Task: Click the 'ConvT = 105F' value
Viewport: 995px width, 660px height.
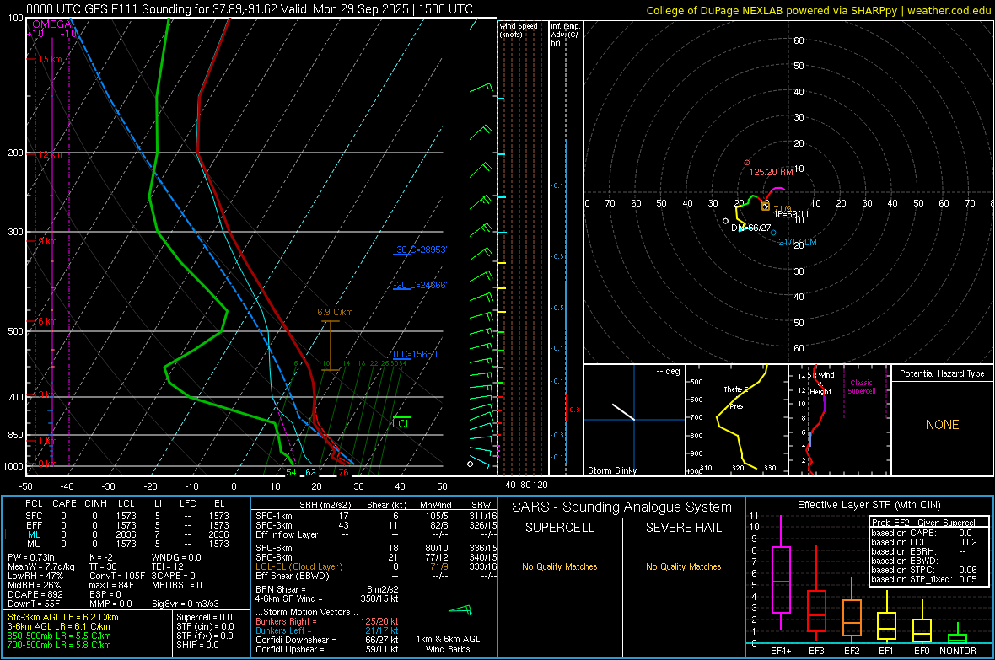Action: [117, 577]
